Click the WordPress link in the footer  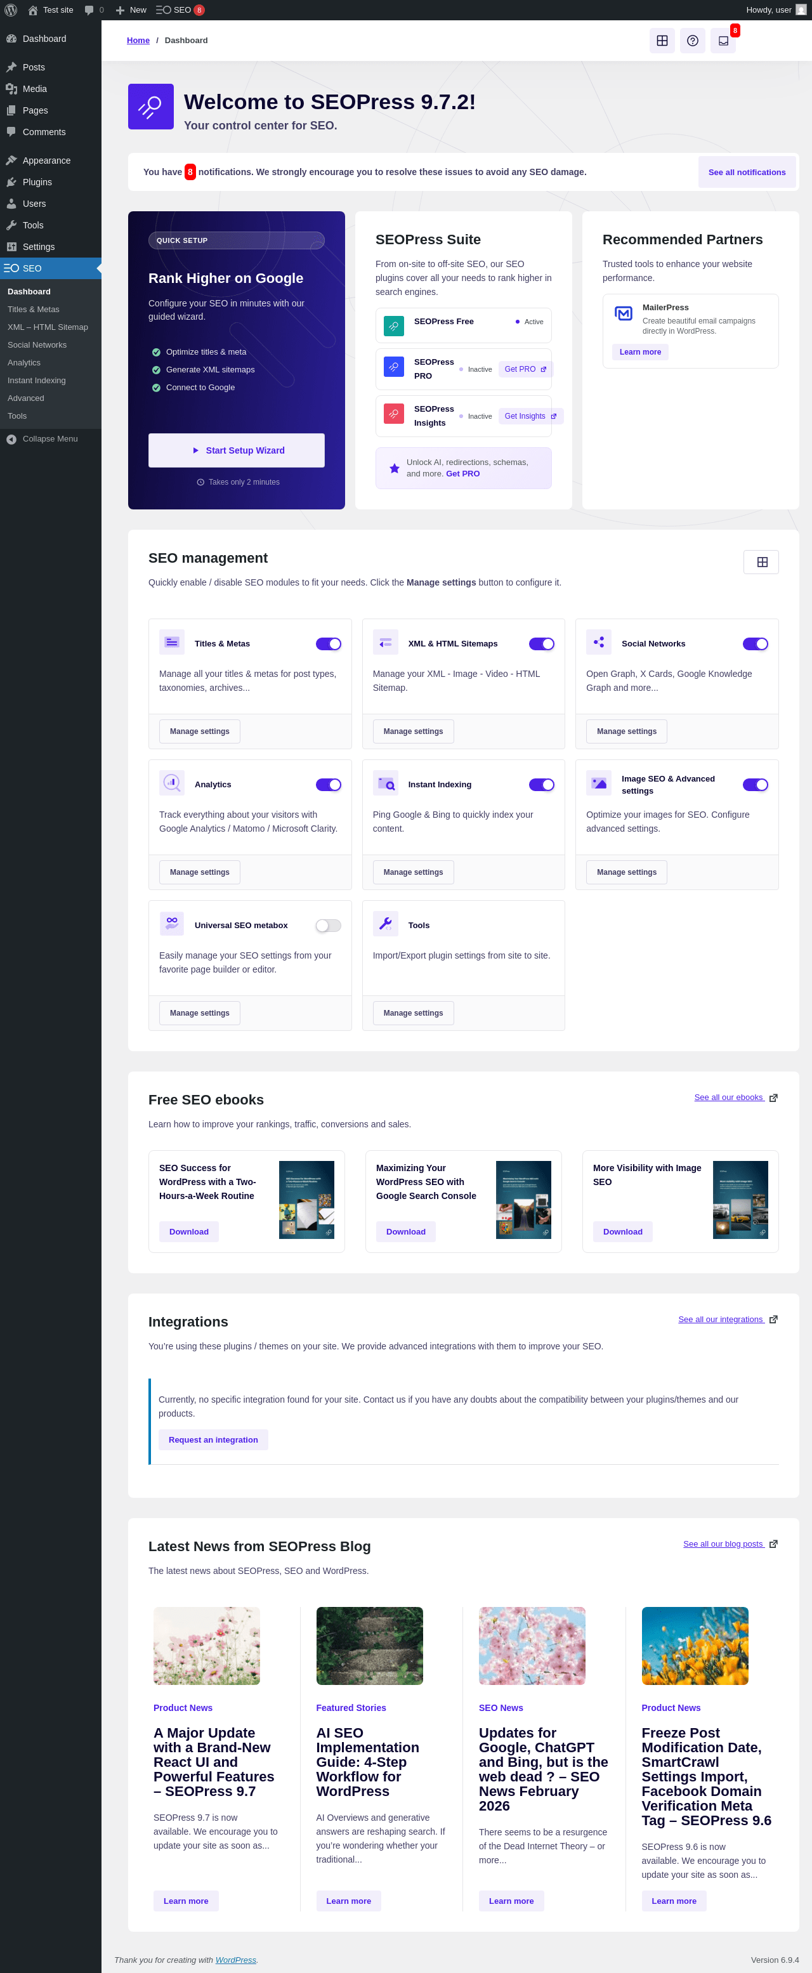click(x=236, y=1960)
